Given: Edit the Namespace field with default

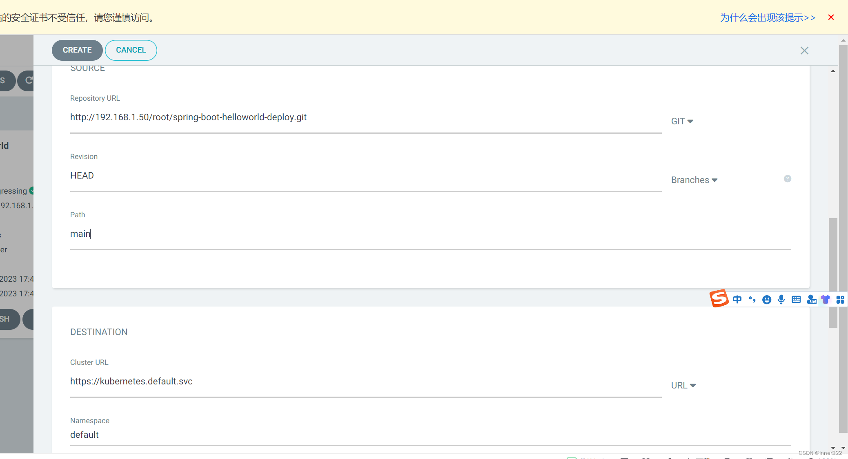Looking at the screenshot, I should 430,435.
